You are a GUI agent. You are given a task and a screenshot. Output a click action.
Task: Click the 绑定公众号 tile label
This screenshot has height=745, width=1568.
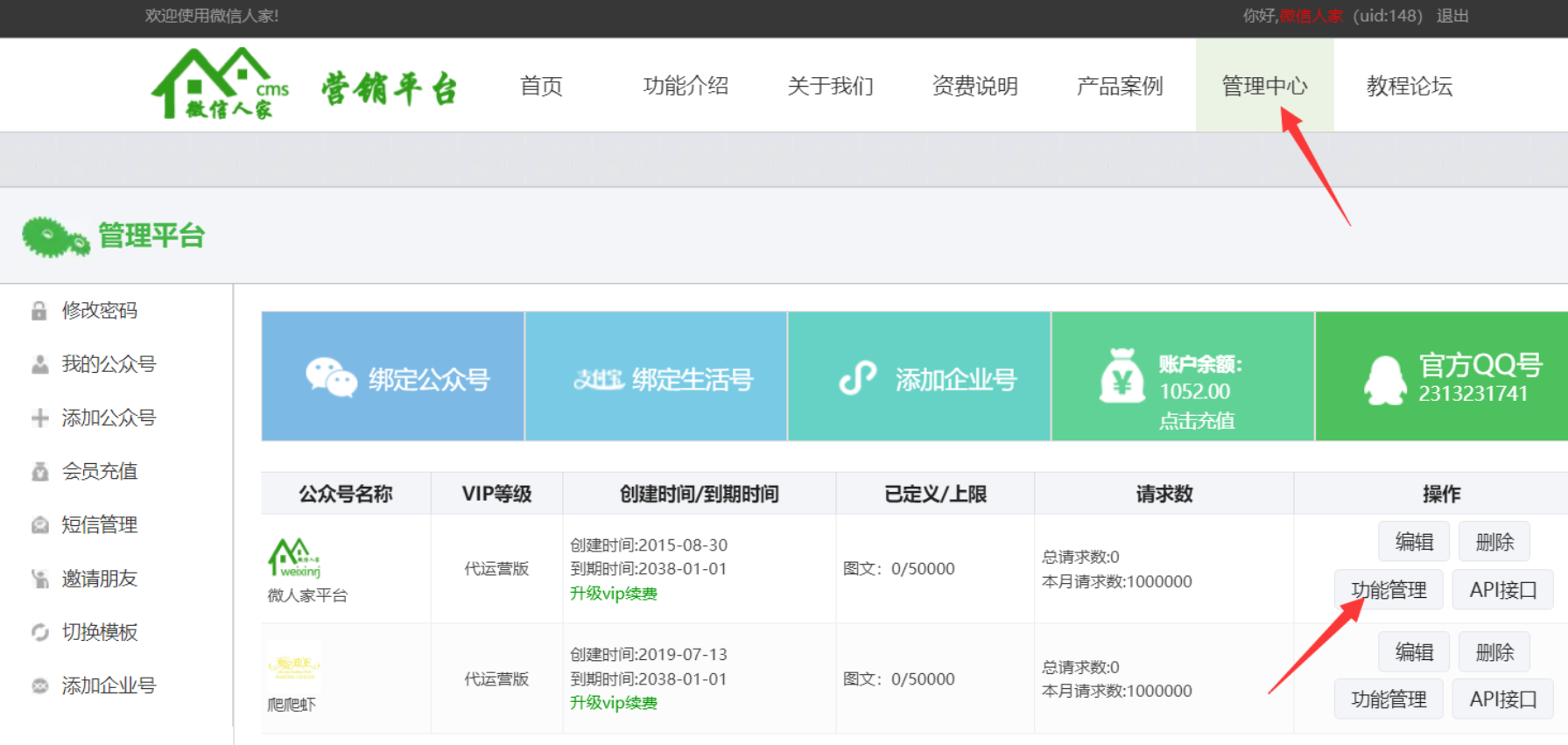(x=429, y=379)
